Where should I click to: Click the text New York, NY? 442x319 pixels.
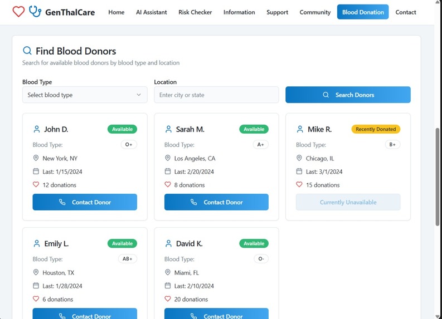pyautogui.click(x=60, y=158)
